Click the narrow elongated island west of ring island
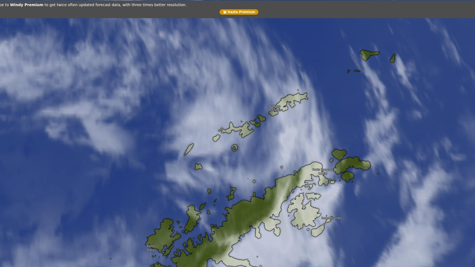The image size is (475, 267). pyautogui.click(x=189, y=149)
